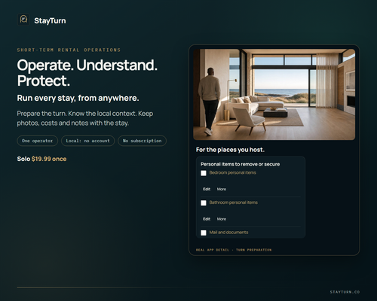Open More options for Bedroom personal items

tap(222, 189)
